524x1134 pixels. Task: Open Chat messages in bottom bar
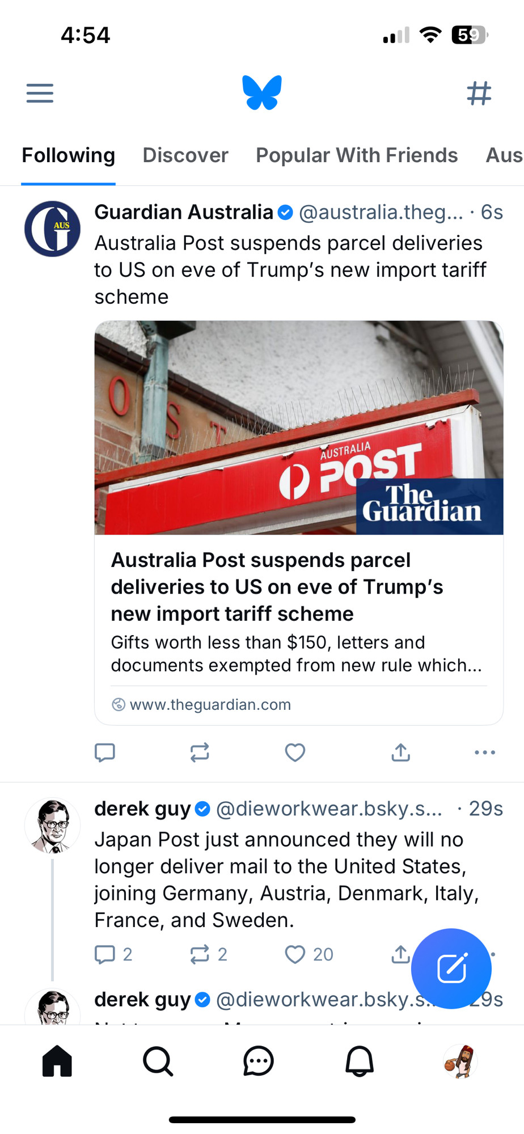coord(259,1061)
